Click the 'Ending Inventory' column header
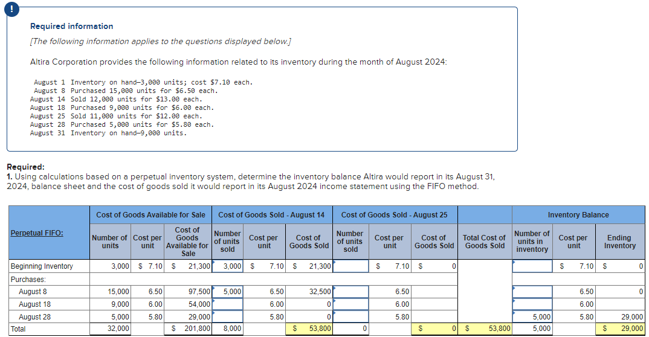 point(619,242)
